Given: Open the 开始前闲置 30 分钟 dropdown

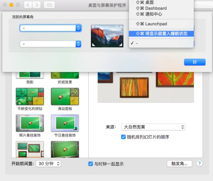Looking at the screenshot, I should [x=49, y=164].
